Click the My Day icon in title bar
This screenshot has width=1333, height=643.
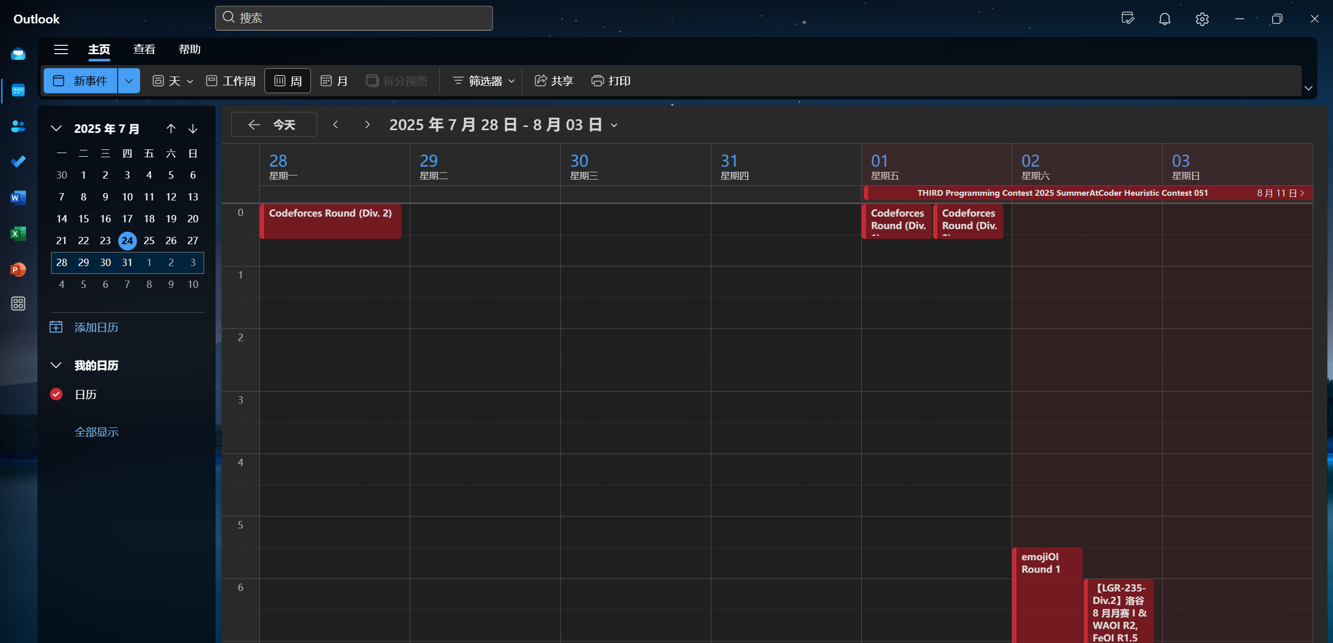point(1127,19)
